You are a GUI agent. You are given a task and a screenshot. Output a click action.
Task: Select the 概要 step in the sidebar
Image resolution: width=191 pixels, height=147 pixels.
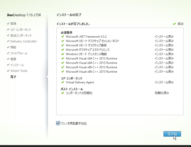pyautogui.click(x=13, y=59)
